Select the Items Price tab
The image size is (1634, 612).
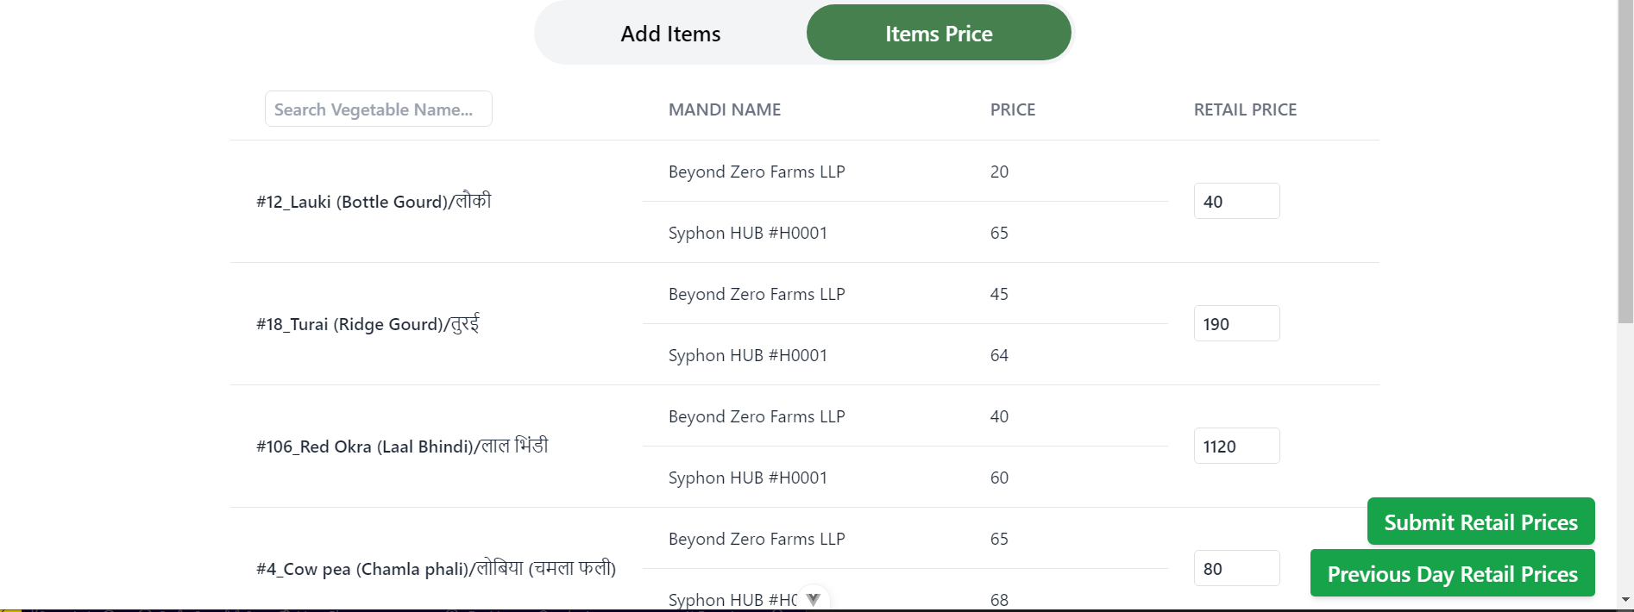pos(938,33)
